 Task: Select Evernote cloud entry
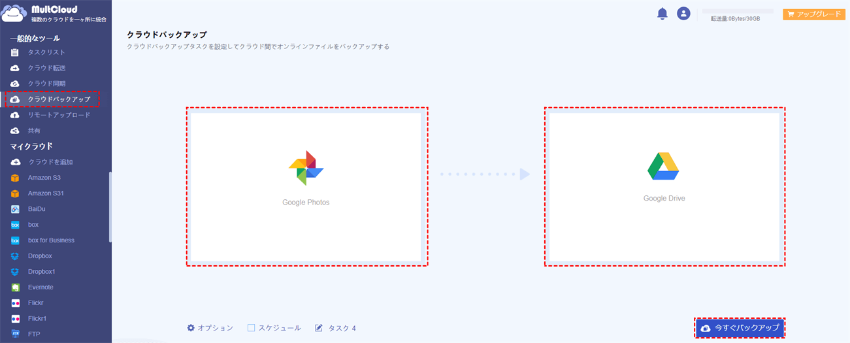[x=41, y=287]
